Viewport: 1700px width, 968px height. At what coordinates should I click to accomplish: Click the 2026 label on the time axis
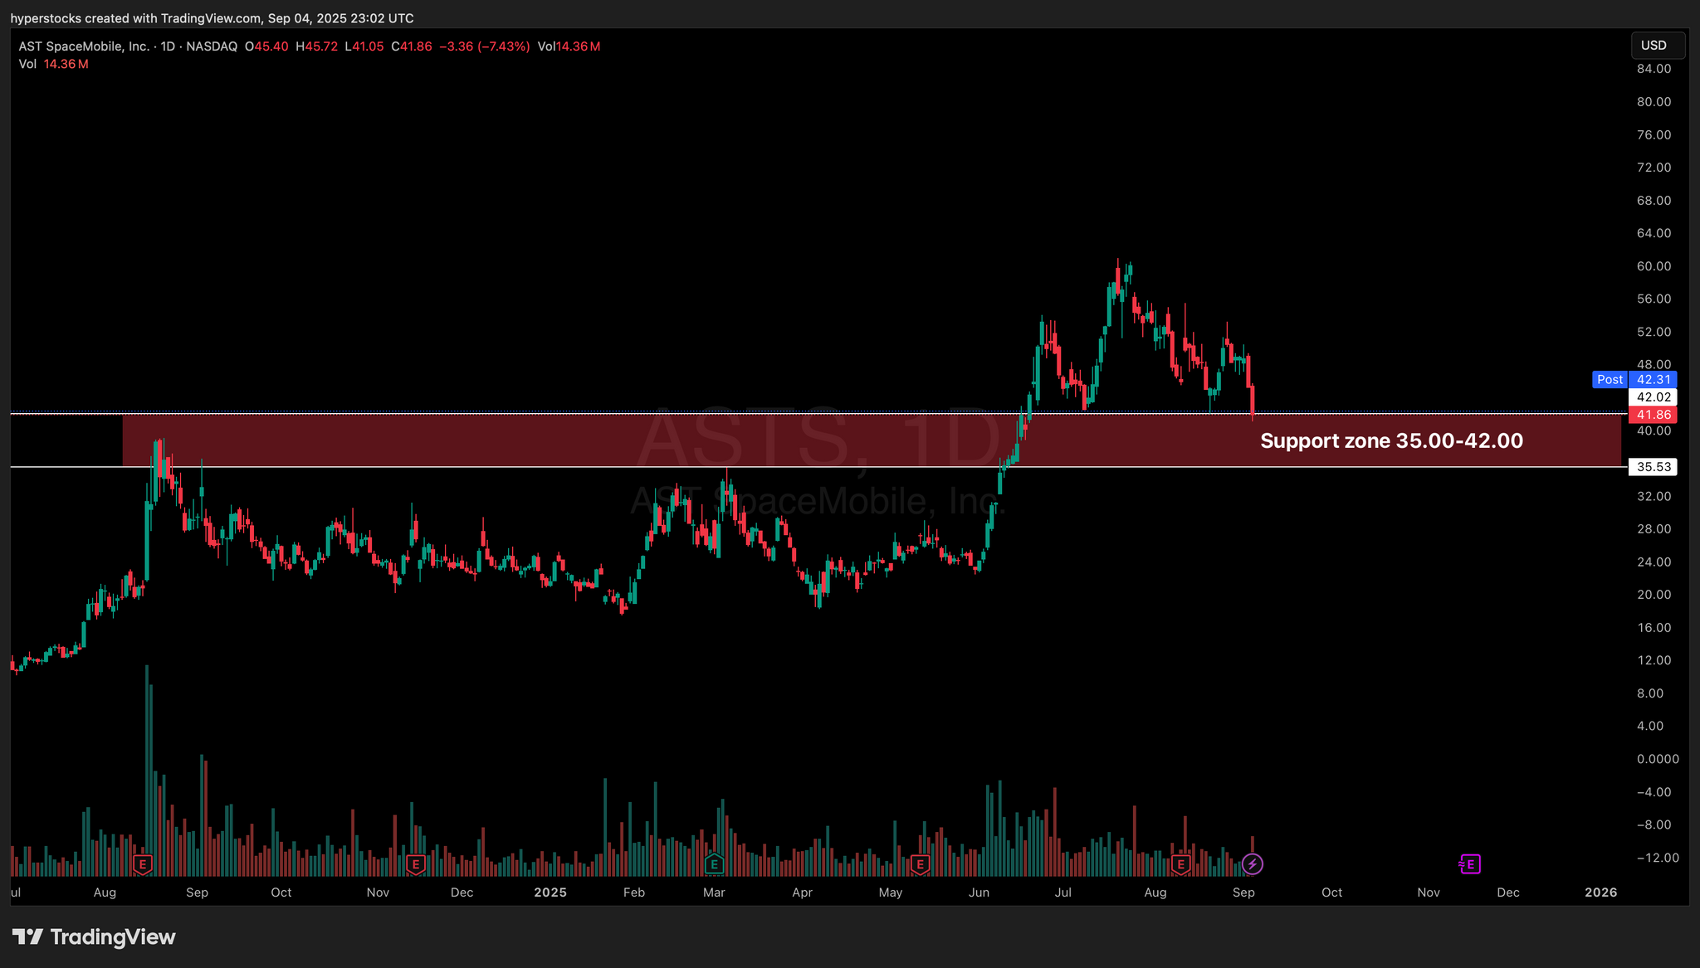(x=1600, y=893)
